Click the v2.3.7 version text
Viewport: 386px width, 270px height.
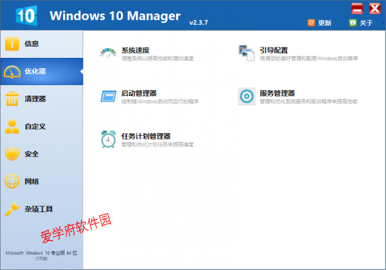[x=198, y=22]
